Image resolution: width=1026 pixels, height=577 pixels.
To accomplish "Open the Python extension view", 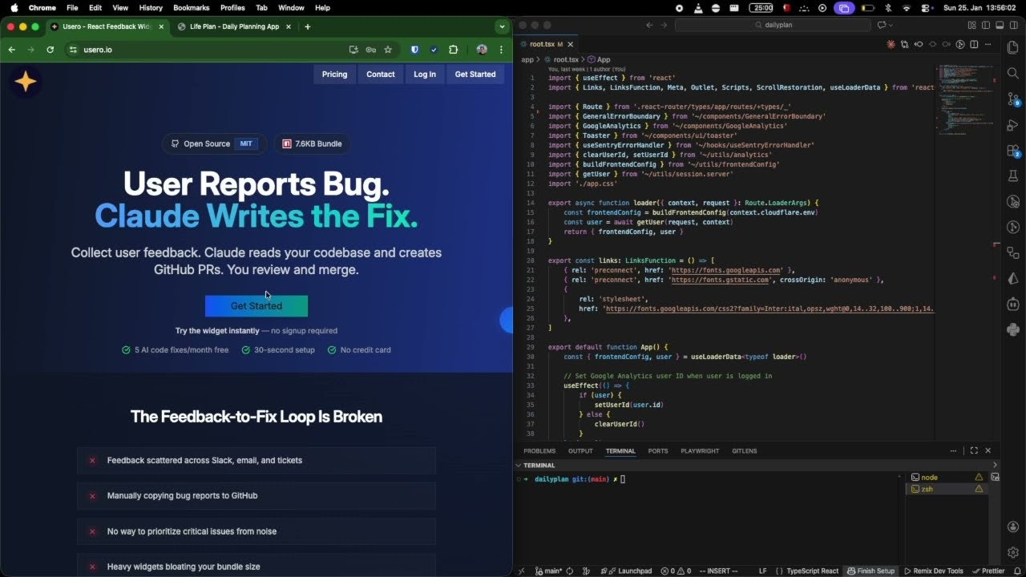I will click(1013, 329).
